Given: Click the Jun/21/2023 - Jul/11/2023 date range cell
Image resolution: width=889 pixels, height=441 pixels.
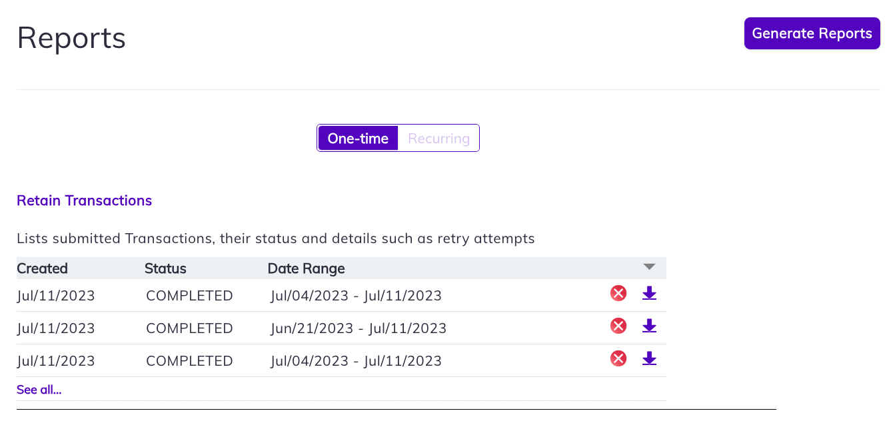Looking at the screenshot, I should pyautogui.click(x=359, y=328).
